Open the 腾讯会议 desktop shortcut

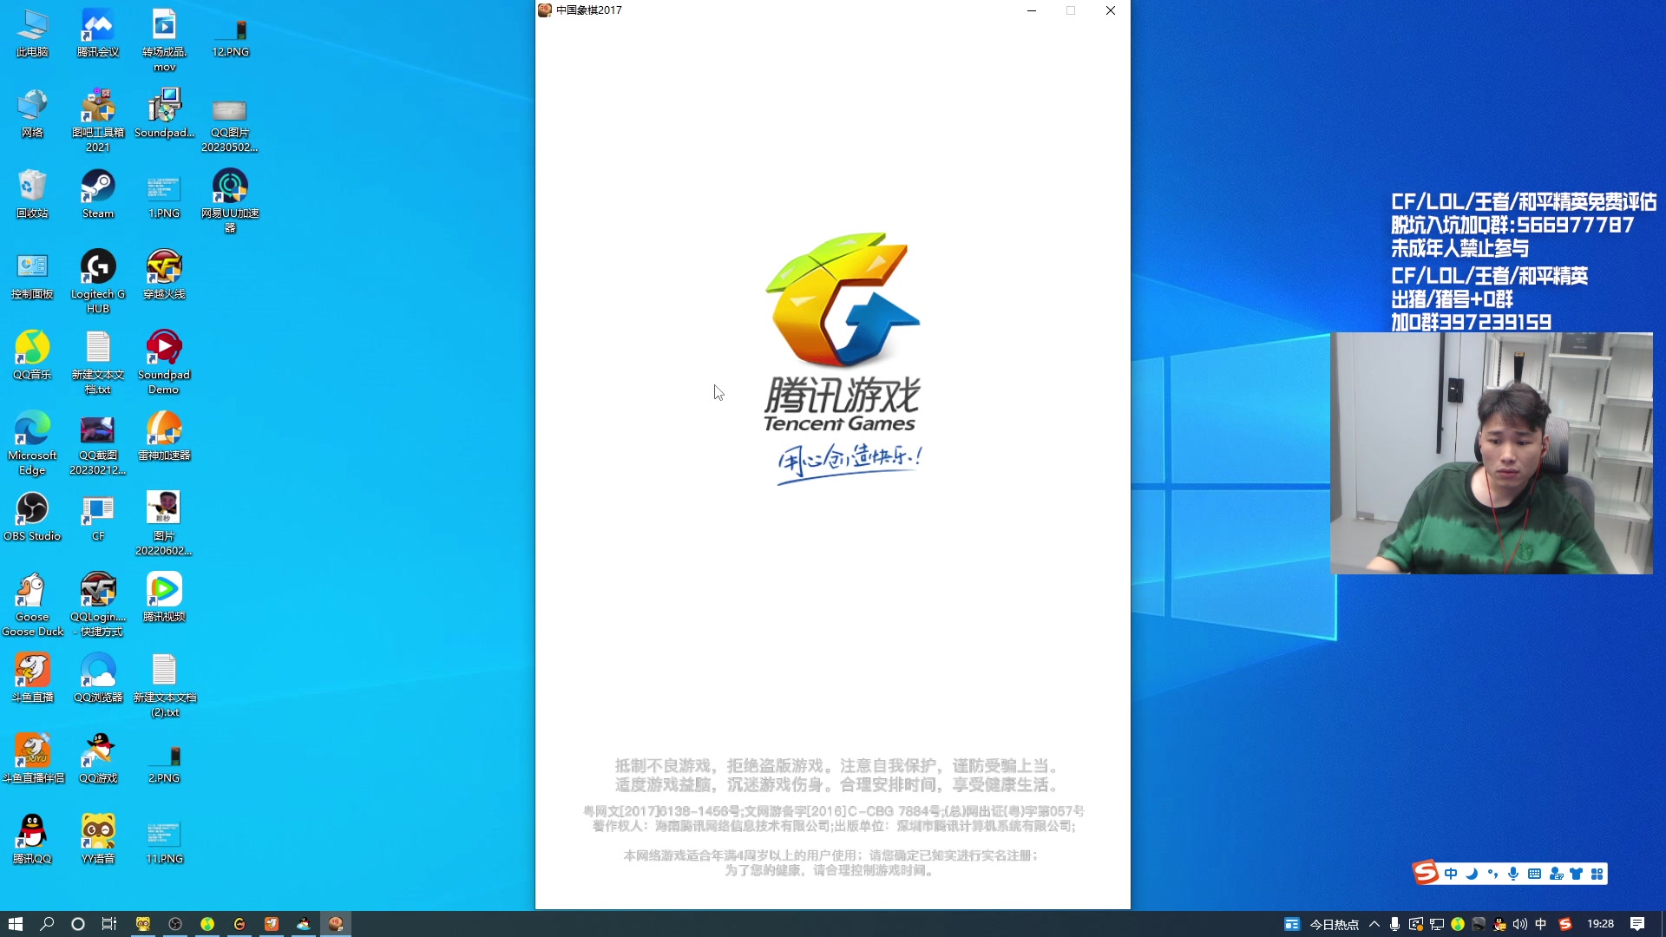tap(98, 33)
